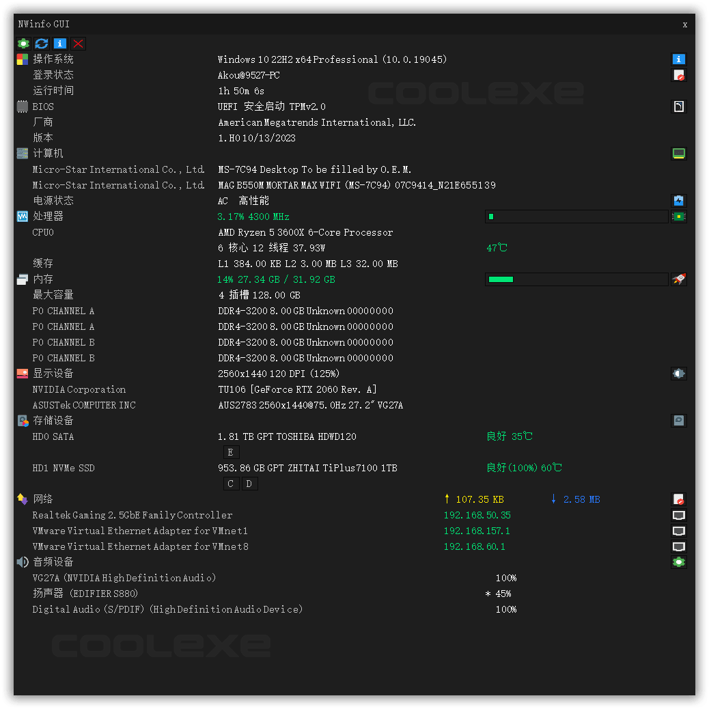Open the settings gear in the toolbar
The width and height of the screenshot is (709, 709).
point(23,43)
